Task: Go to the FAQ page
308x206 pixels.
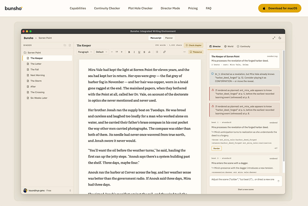Action: [209, 8]
